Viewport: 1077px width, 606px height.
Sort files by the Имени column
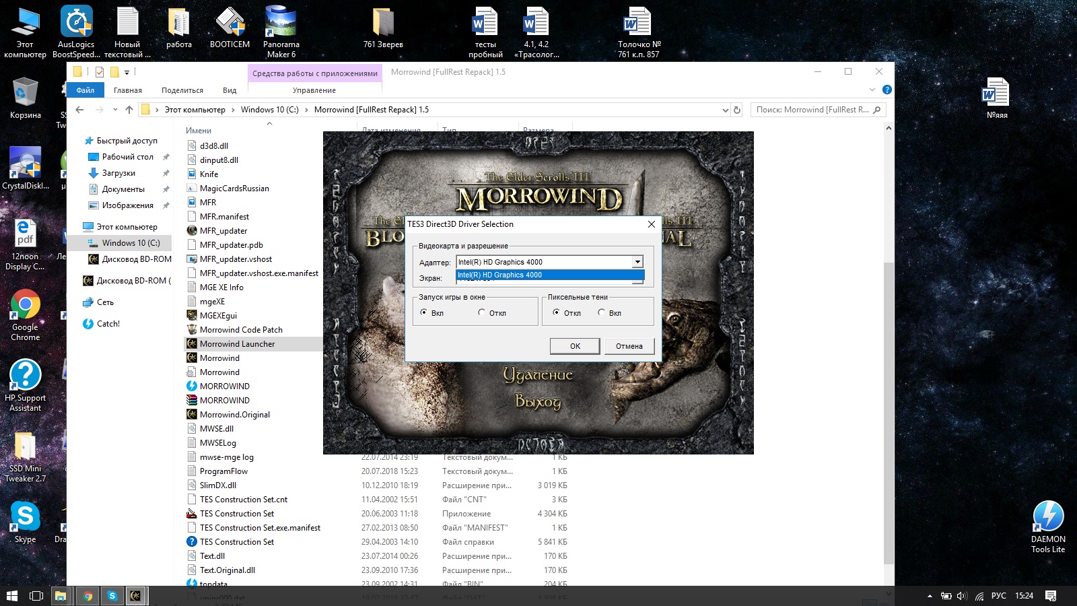point(199,131)
